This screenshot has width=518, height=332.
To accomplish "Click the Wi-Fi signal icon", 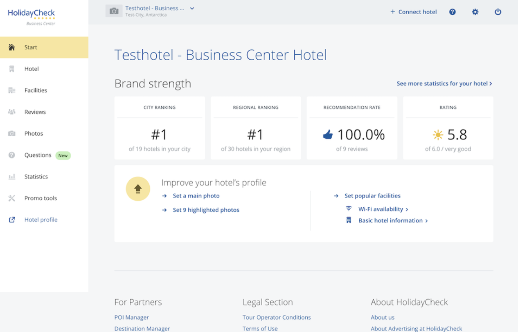I will pyautogui.click(x=349, y=209).
